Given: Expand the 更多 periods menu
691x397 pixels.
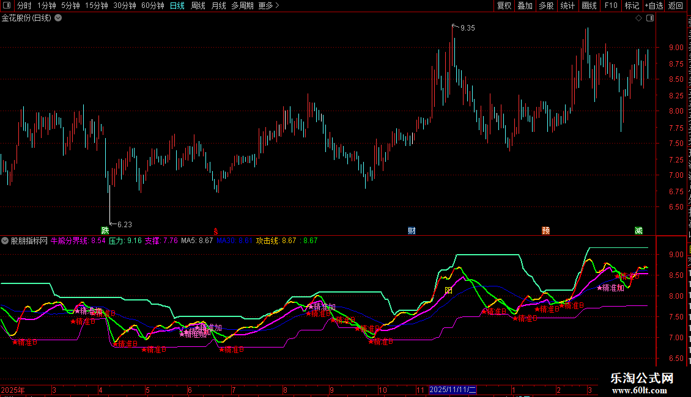Looking at the screenshot, I should tap(268, 5).
